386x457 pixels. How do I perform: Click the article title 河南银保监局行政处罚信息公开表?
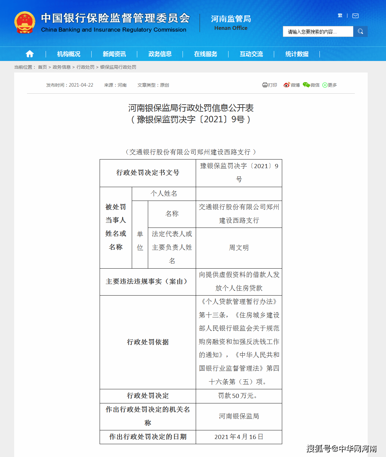tap(191, 108)
